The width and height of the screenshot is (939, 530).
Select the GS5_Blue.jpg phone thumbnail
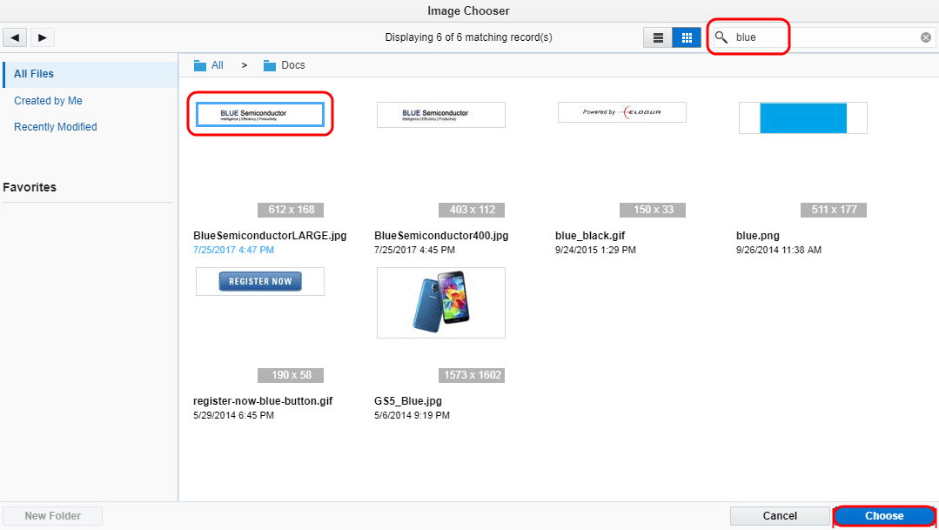click(x=440, y=303)
